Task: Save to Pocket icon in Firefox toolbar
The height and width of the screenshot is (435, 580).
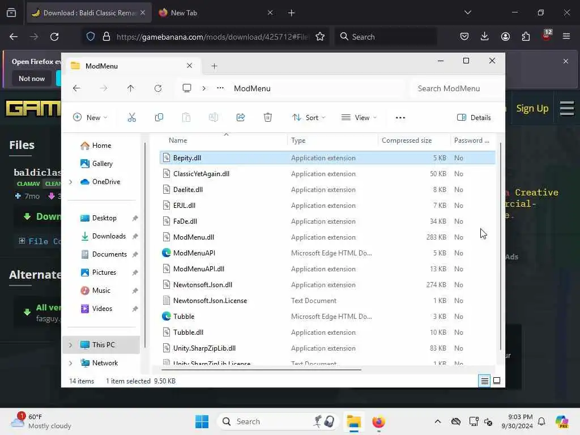Action: 464,36
